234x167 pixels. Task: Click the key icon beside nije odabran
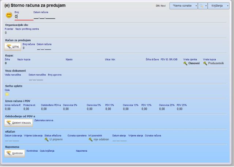91,139
